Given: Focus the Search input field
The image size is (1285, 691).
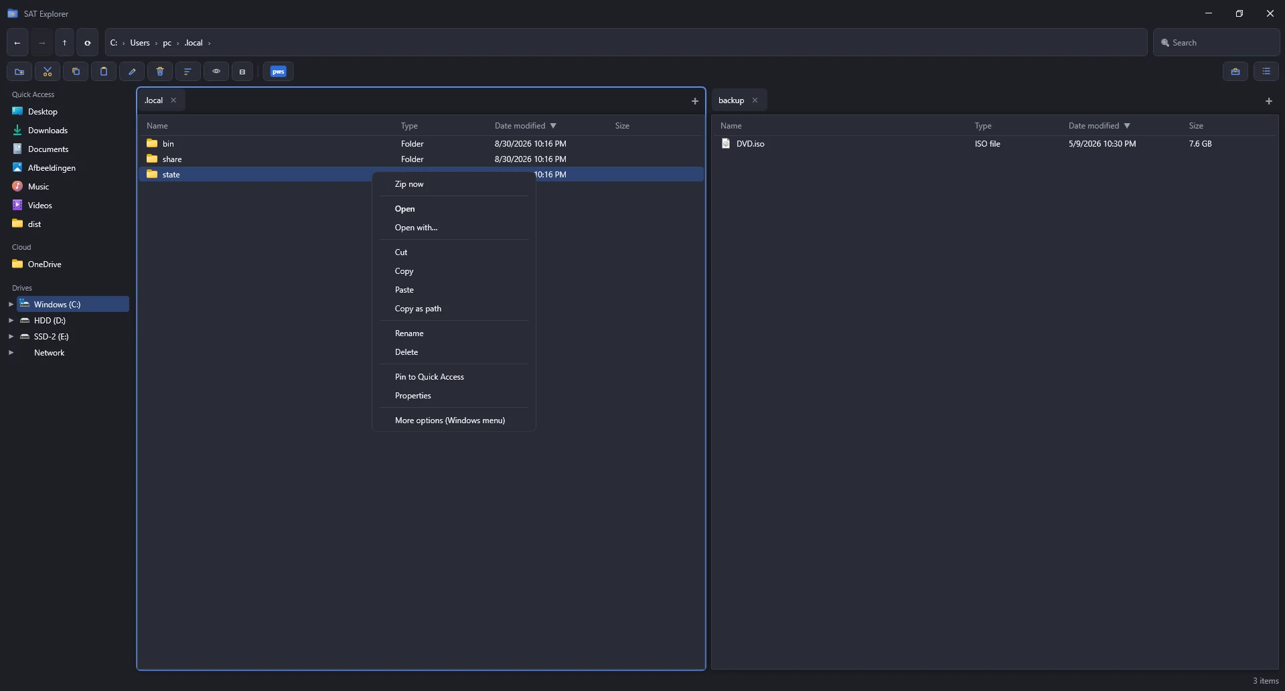Looking at the screenshot, I should click(1216, 43).
